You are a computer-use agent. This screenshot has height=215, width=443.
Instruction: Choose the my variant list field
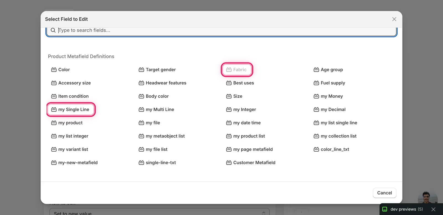70,149
